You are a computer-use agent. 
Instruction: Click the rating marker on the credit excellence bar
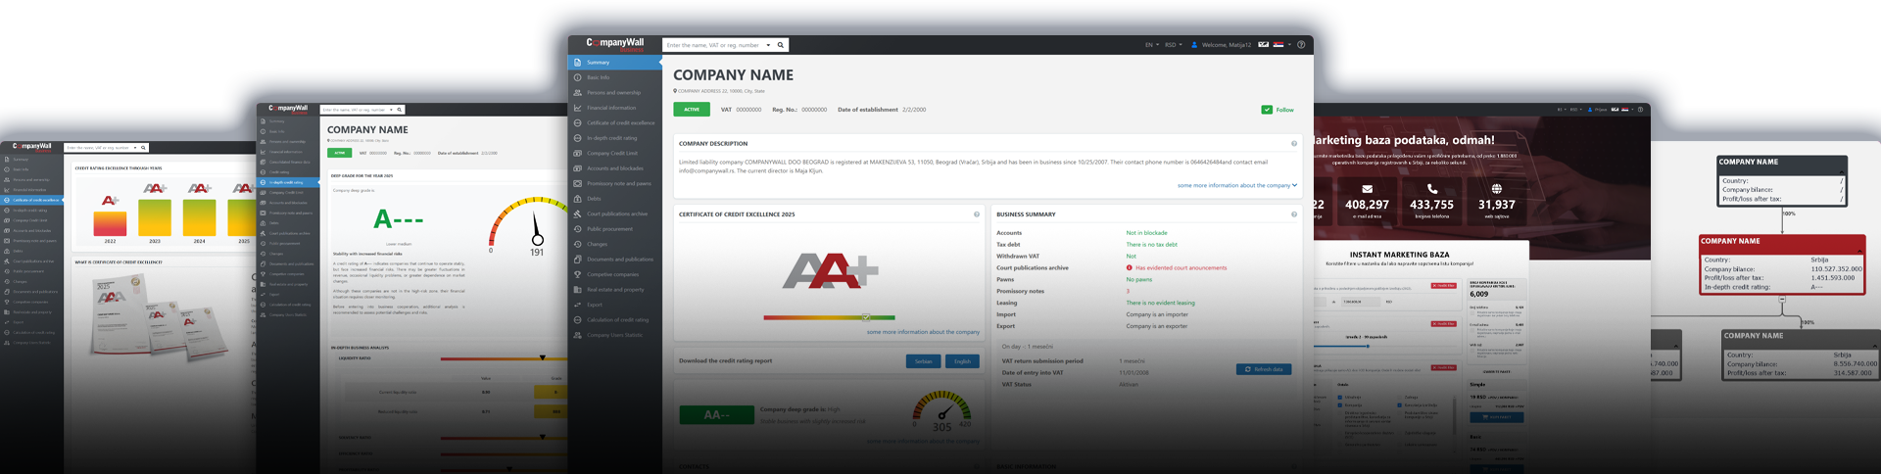(866, 317)
